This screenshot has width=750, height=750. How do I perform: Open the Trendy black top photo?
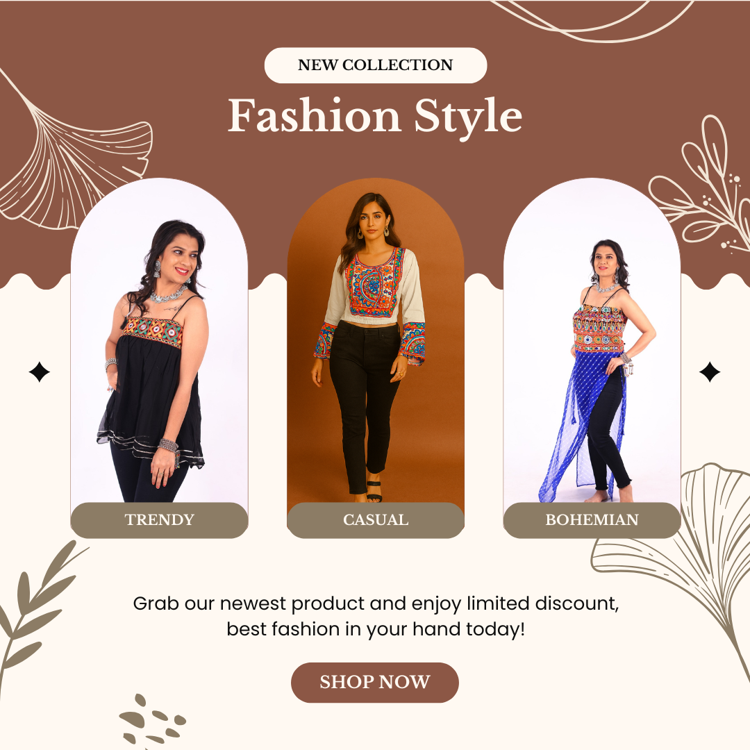[x=159, y=340]
